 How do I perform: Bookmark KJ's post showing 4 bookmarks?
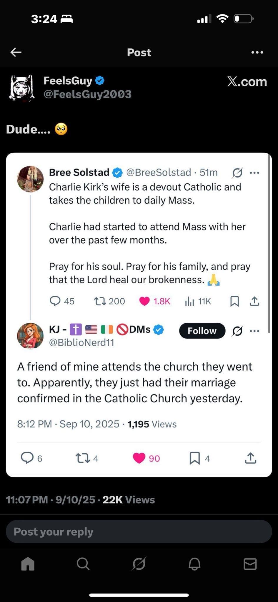[195, 458]
